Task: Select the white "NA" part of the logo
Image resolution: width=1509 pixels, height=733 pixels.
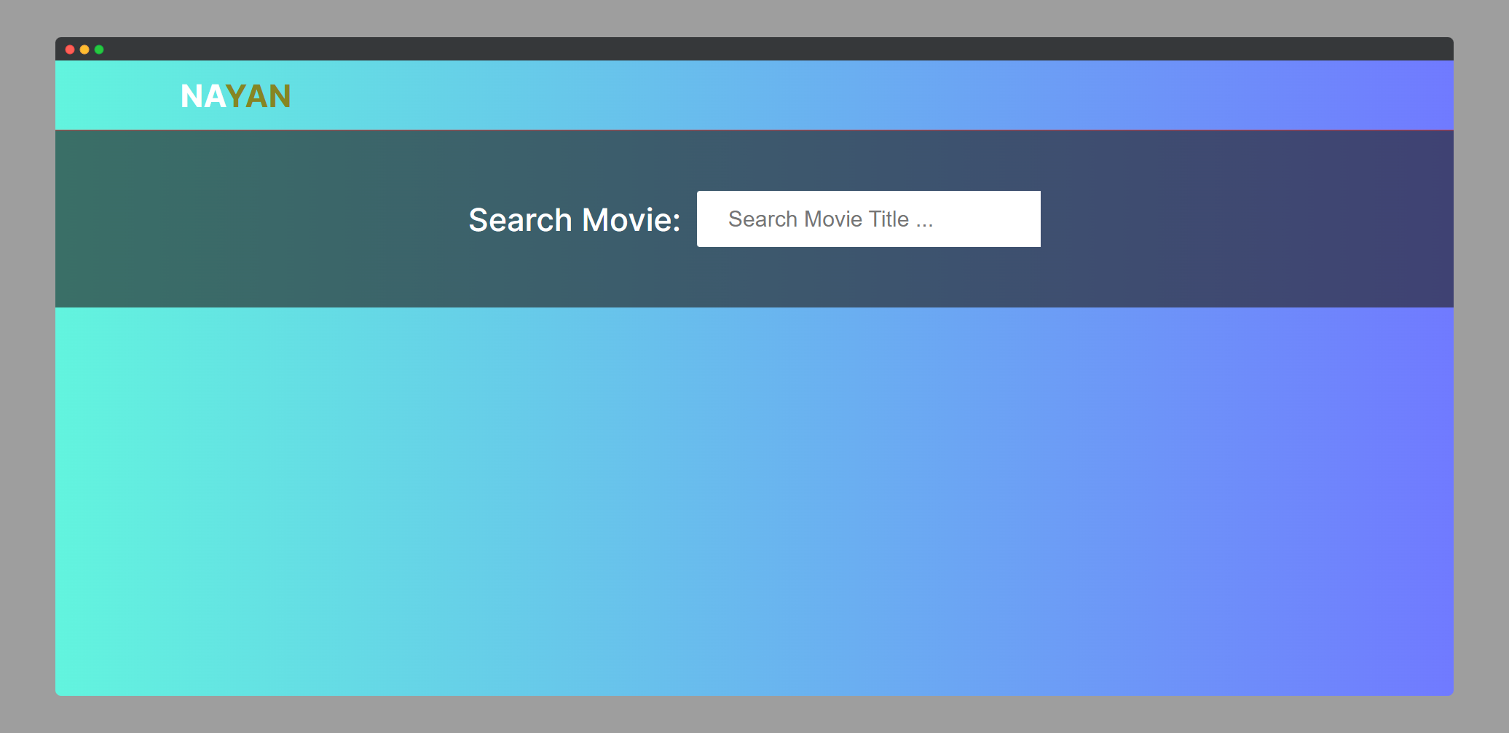Action: [202, 96]
